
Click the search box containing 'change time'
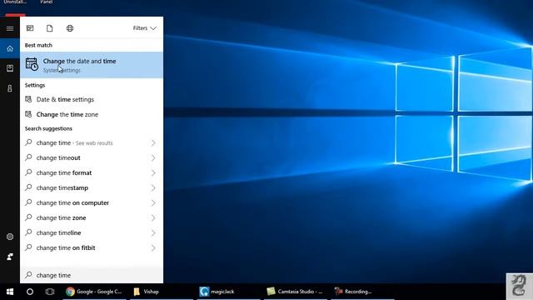[92, 275]
